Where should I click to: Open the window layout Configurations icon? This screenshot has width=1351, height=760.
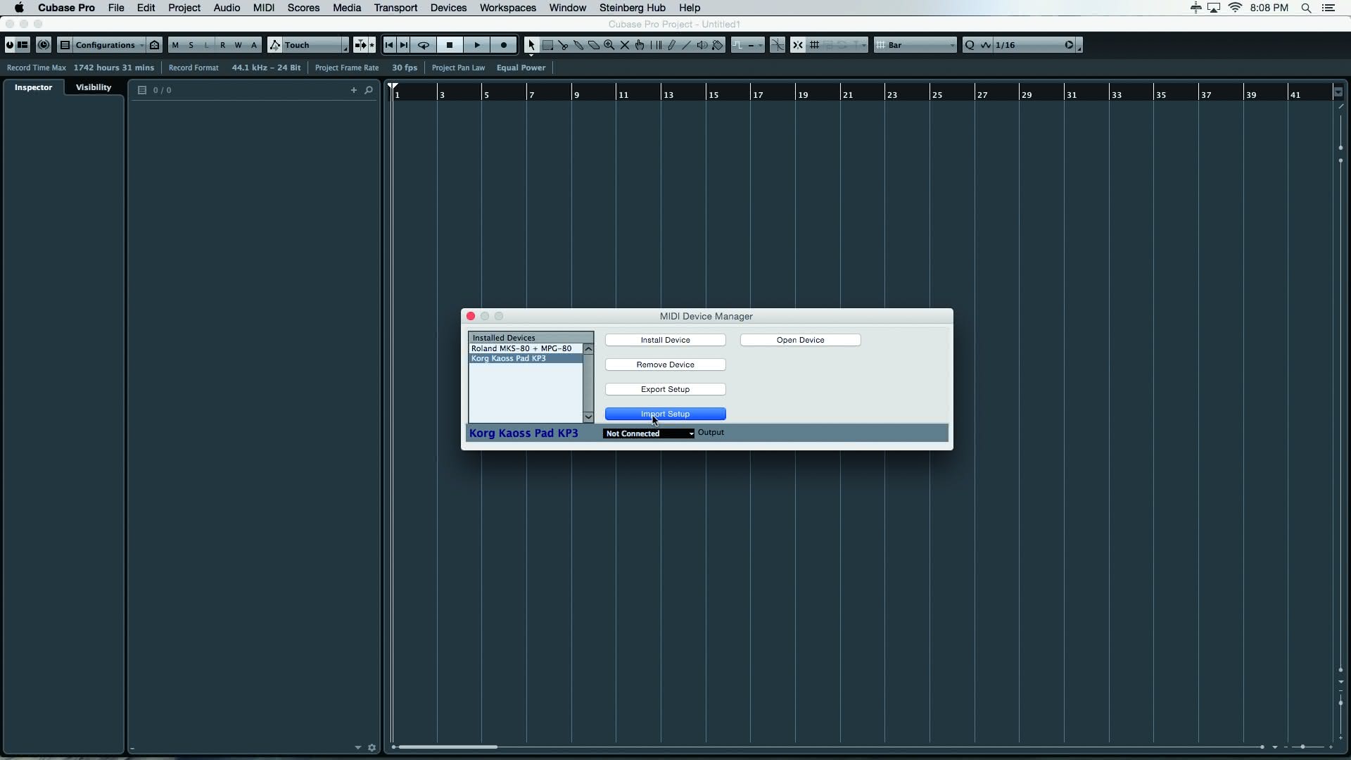pyautogui.click(x=65, y=45)
